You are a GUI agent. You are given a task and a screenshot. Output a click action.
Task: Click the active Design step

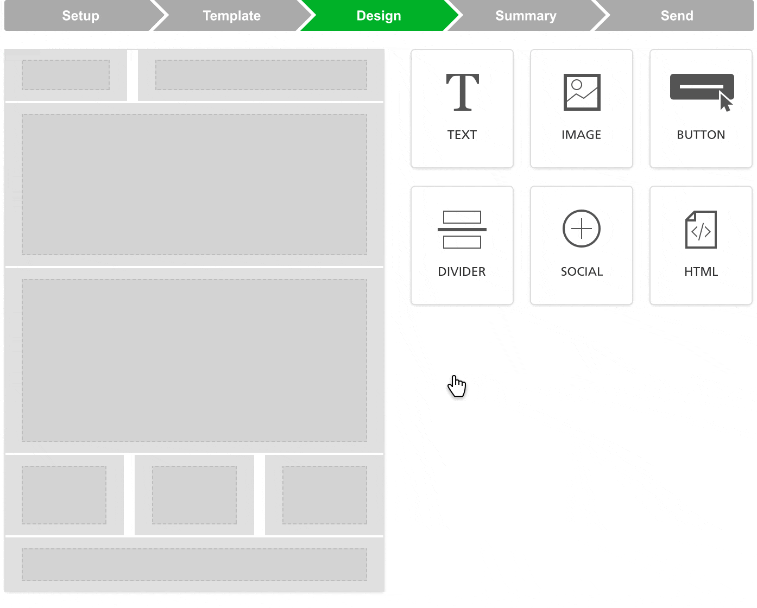pyautogui.click(x=379, y=16)
